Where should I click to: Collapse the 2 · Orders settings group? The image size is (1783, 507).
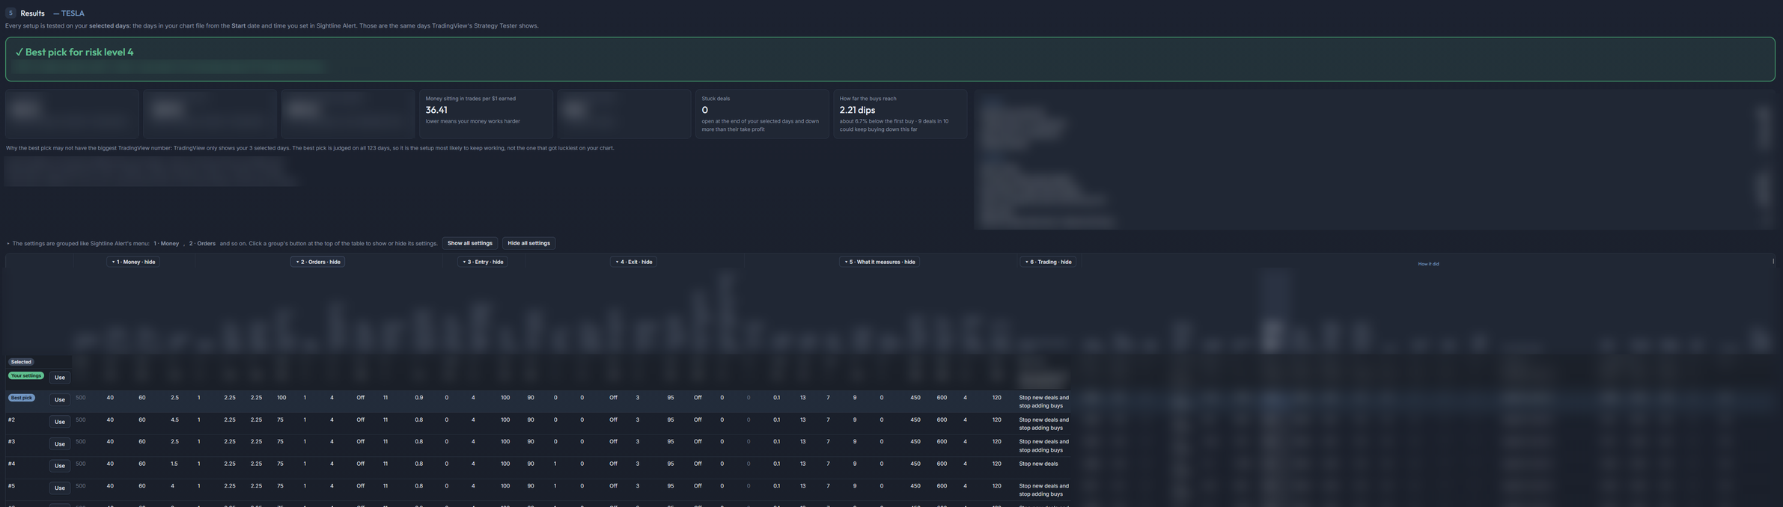coord(317,262)
